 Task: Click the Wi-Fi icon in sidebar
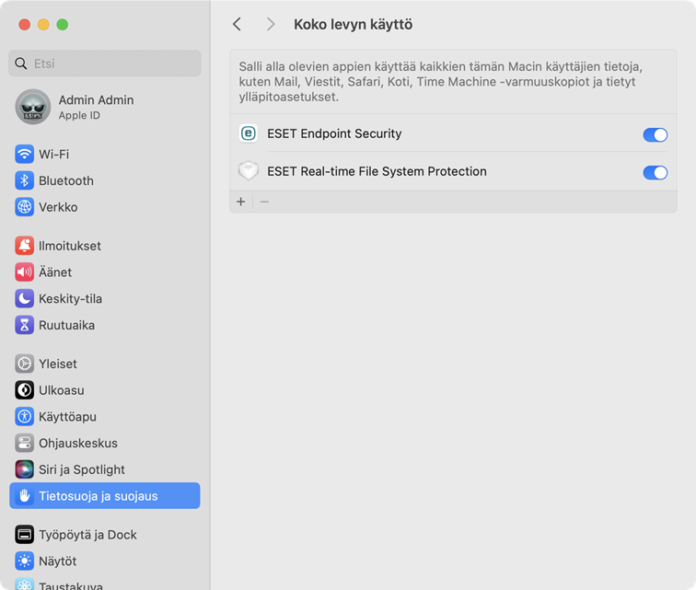tap(25, 154)
